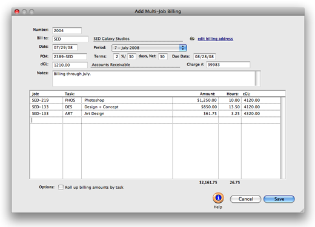Screen dimensions: 315x227
Task: Open the Period dropdown showing July 2008
Action: [x=149, y=48]
